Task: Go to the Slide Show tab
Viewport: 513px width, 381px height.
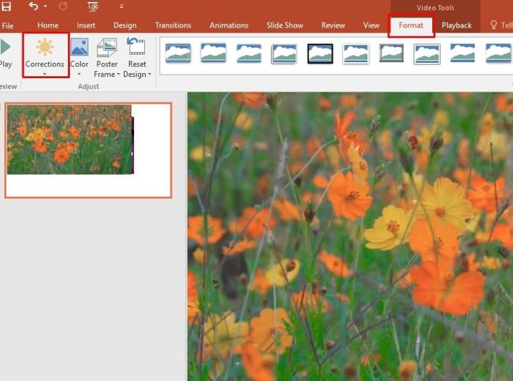Action: click(x=284, y=26)
